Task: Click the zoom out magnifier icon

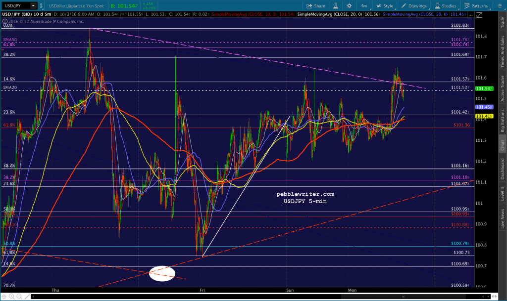Action: coord(19,296)
